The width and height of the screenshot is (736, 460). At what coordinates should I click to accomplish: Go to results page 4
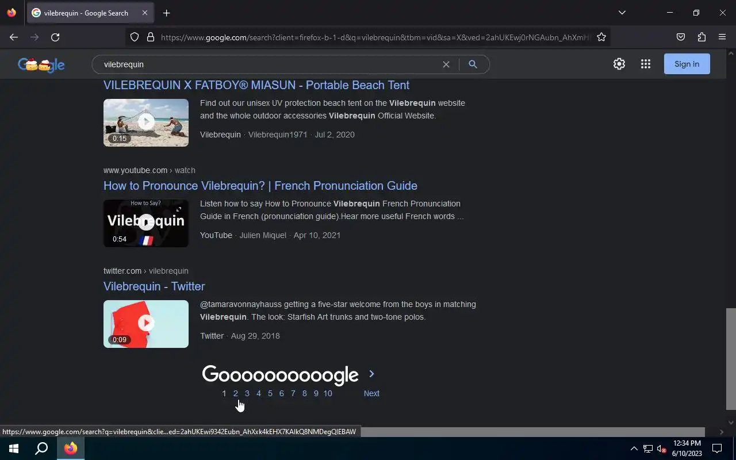pyautogui.click(x=258, y=393)
